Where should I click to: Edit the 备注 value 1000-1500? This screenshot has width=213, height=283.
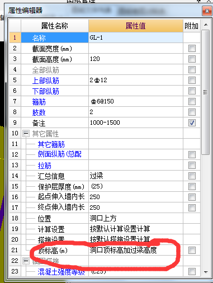pos(136,123)
